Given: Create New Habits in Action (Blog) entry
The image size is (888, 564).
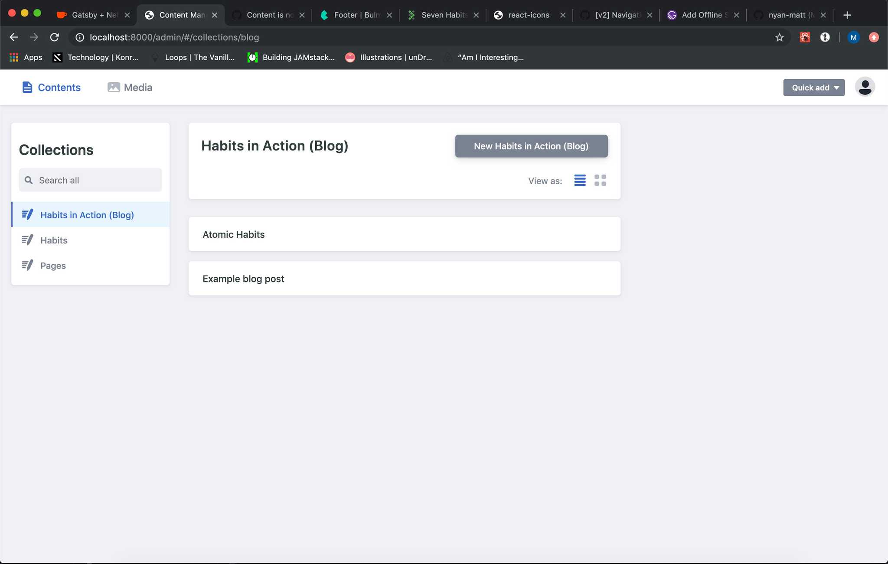Looking at the screenshot, I should click(531, 146).
